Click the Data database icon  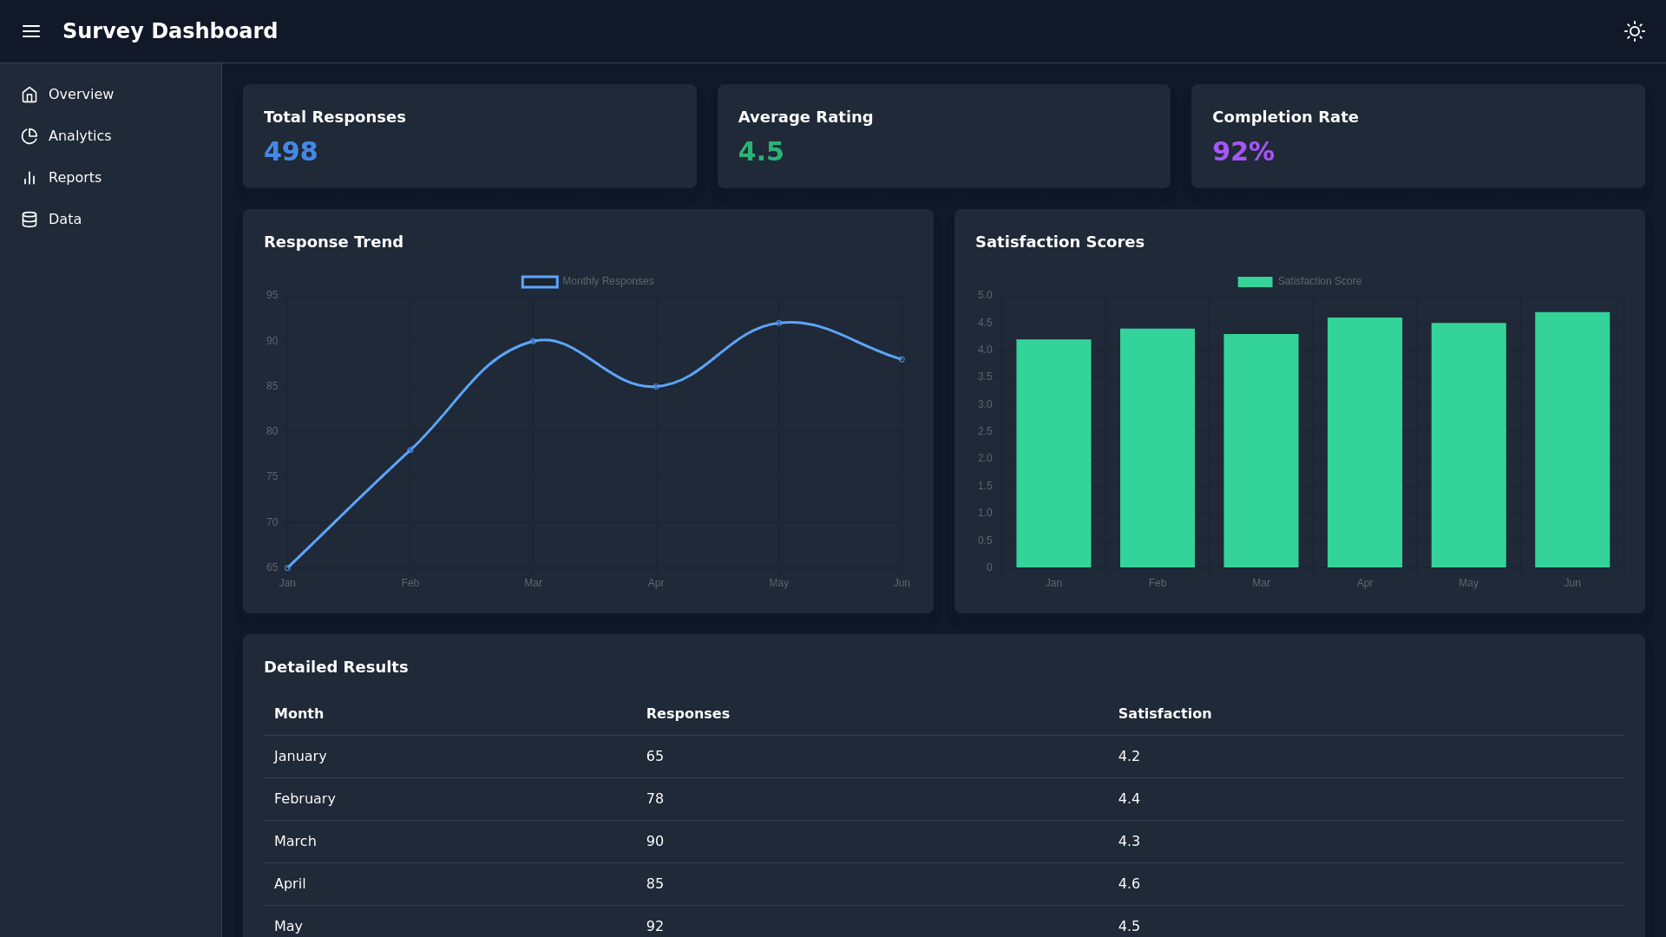click(30, 220)
